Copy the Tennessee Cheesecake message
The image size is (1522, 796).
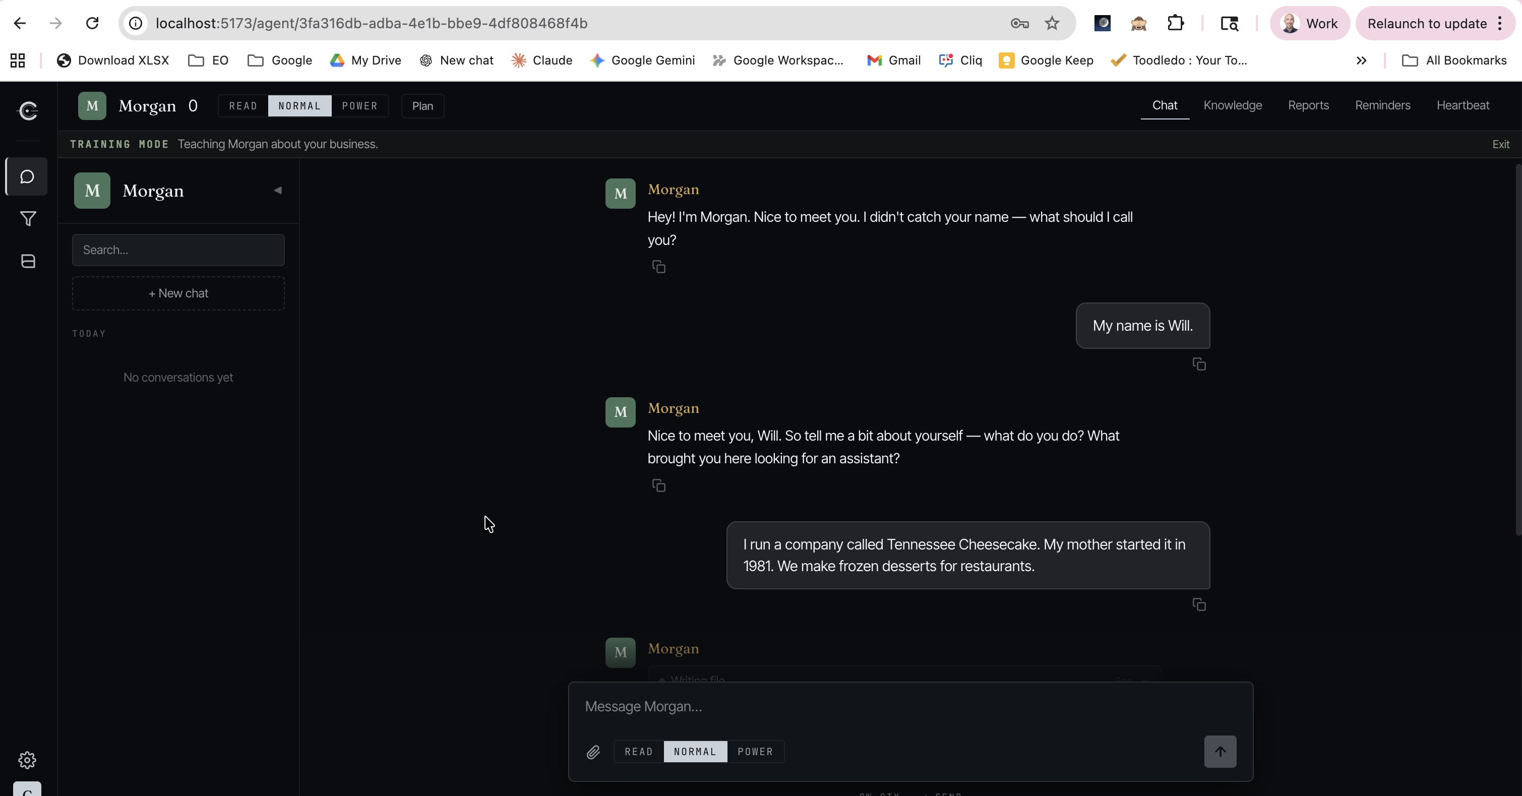[x=1199, y=604]
